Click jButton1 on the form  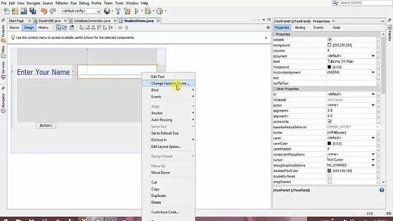click(45, 125)
